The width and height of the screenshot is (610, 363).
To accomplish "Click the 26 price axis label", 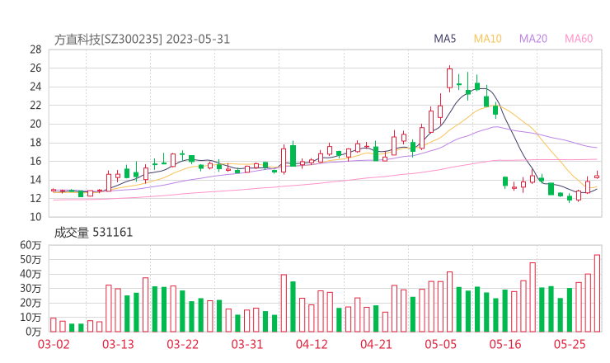I will click(x=35, y=68).
